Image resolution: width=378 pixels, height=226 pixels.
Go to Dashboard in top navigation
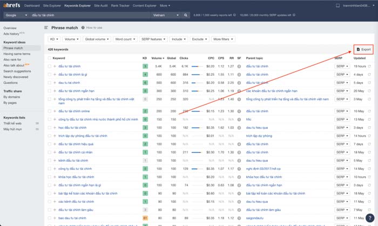32,5
